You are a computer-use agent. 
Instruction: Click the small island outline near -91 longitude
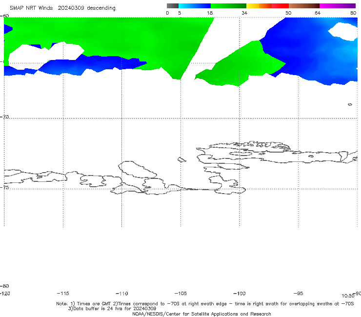(x=350, y=104)
